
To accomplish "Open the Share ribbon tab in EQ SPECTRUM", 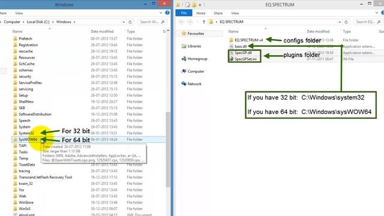I will pyautogui.click(x=218, y=13).
